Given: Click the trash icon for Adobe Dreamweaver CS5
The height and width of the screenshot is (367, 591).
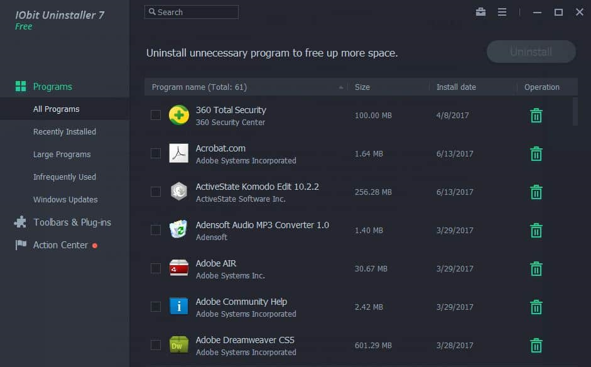Looking at the screenshot, I should click(x=536, y=345).
